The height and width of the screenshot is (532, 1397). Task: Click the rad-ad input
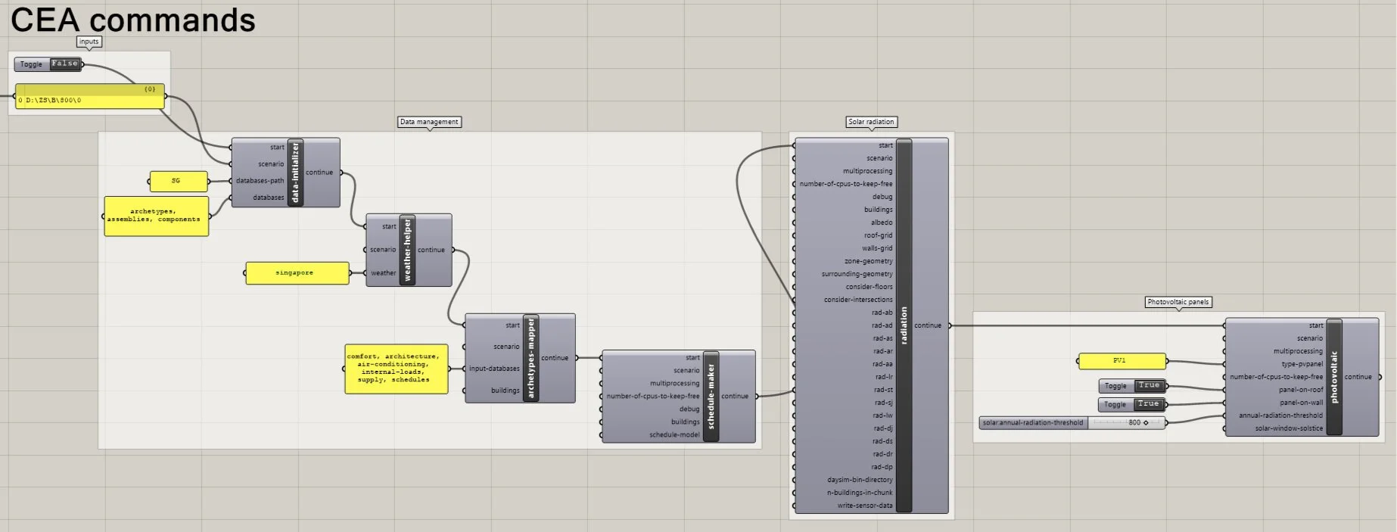click(882, 325)
